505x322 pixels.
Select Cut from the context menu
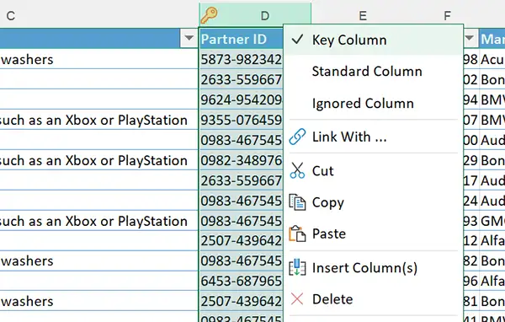(x=373, y=170)
